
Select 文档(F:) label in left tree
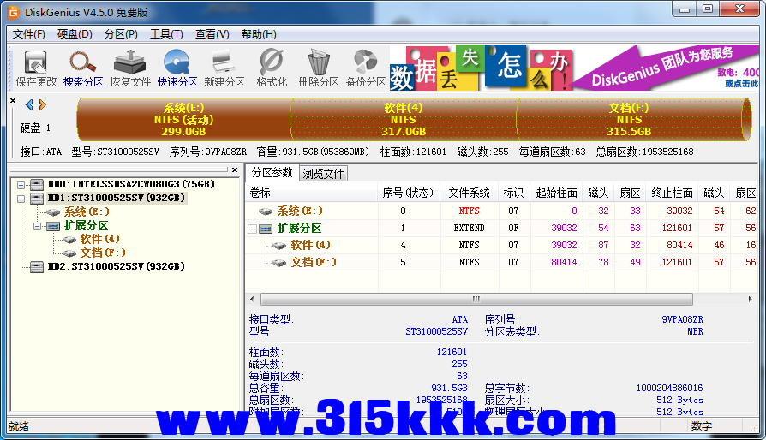point(103,253)
